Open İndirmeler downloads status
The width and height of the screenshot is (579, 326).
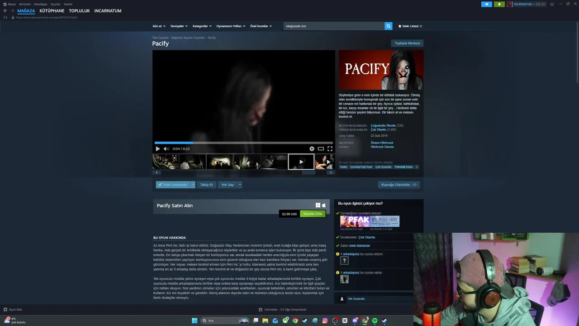coord(282,310)
